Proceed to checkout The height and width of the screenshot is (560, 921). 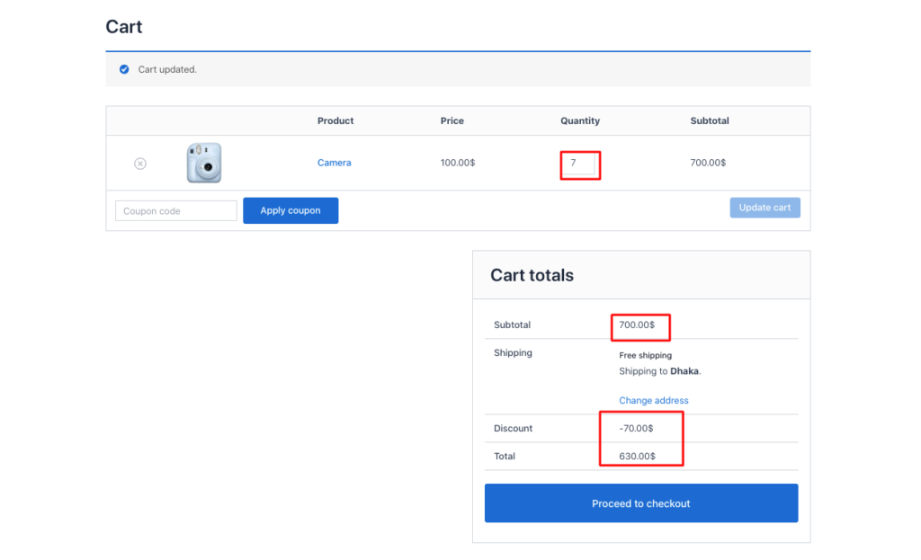pyautogui.click(x=640, y=502)
